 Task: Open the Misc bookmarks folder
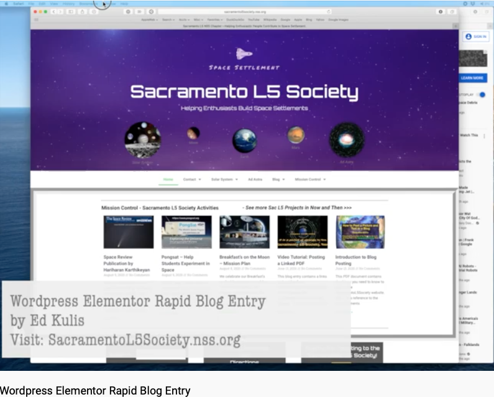click(x=198, y=19)
